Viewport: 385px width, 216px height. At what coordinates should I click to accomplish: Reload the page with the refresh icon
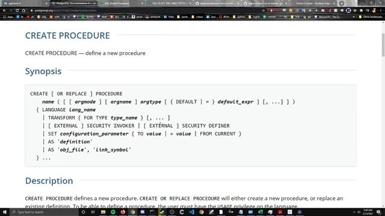point(17,11)
